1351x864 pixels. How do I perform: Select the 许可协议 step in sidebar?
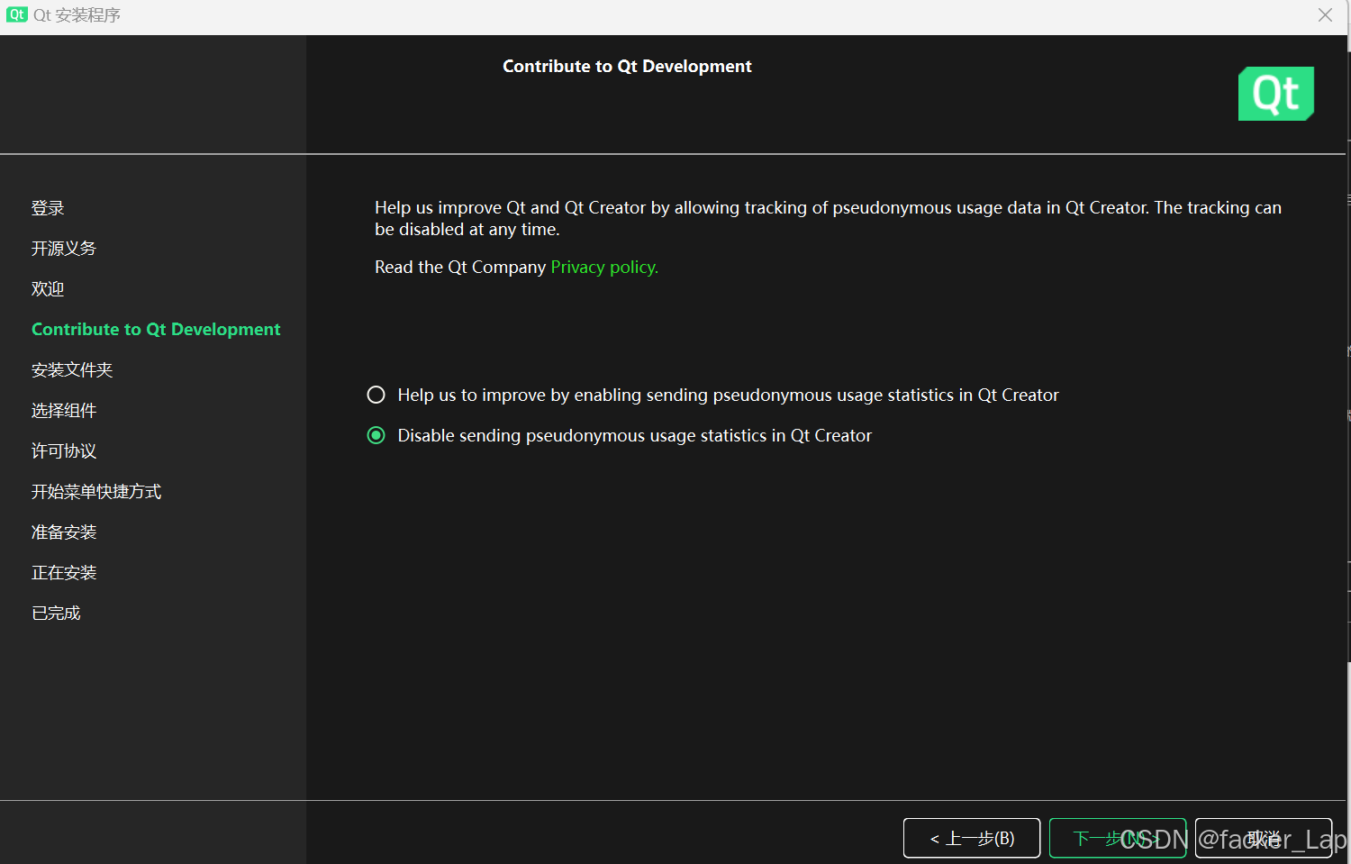tap(64, 451)
